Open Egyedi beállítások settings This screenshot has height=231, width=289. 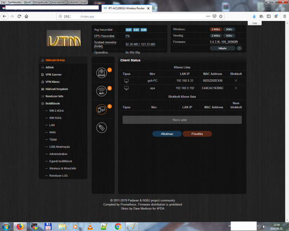click(x=61, y=161)
